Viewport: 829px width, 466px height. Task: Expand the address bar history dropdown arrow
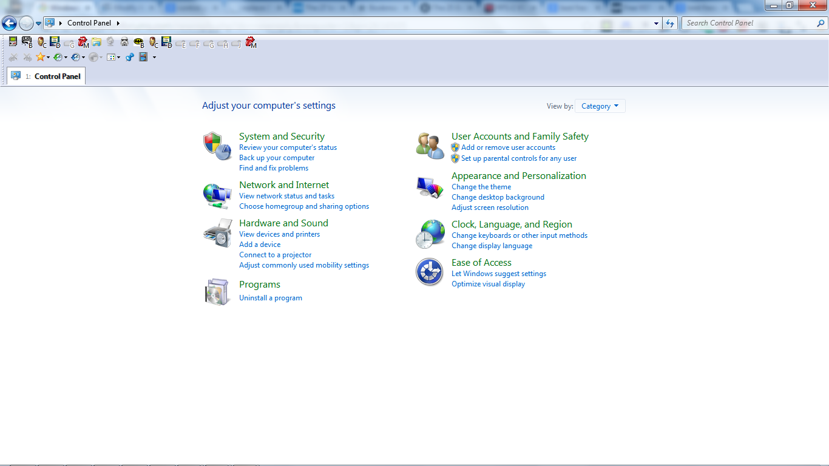pos(657,23)
